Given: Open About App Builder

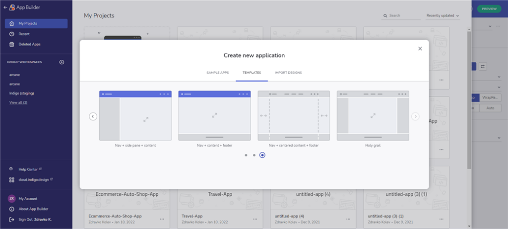Looking at the screenshot, I should coord(33,209).
